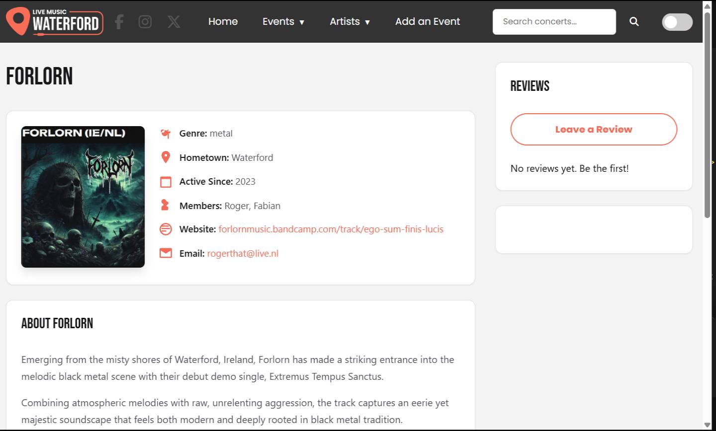
Task: Click the Active Since calendar icon
Action: pyautogui.click(x=166, y=181)
